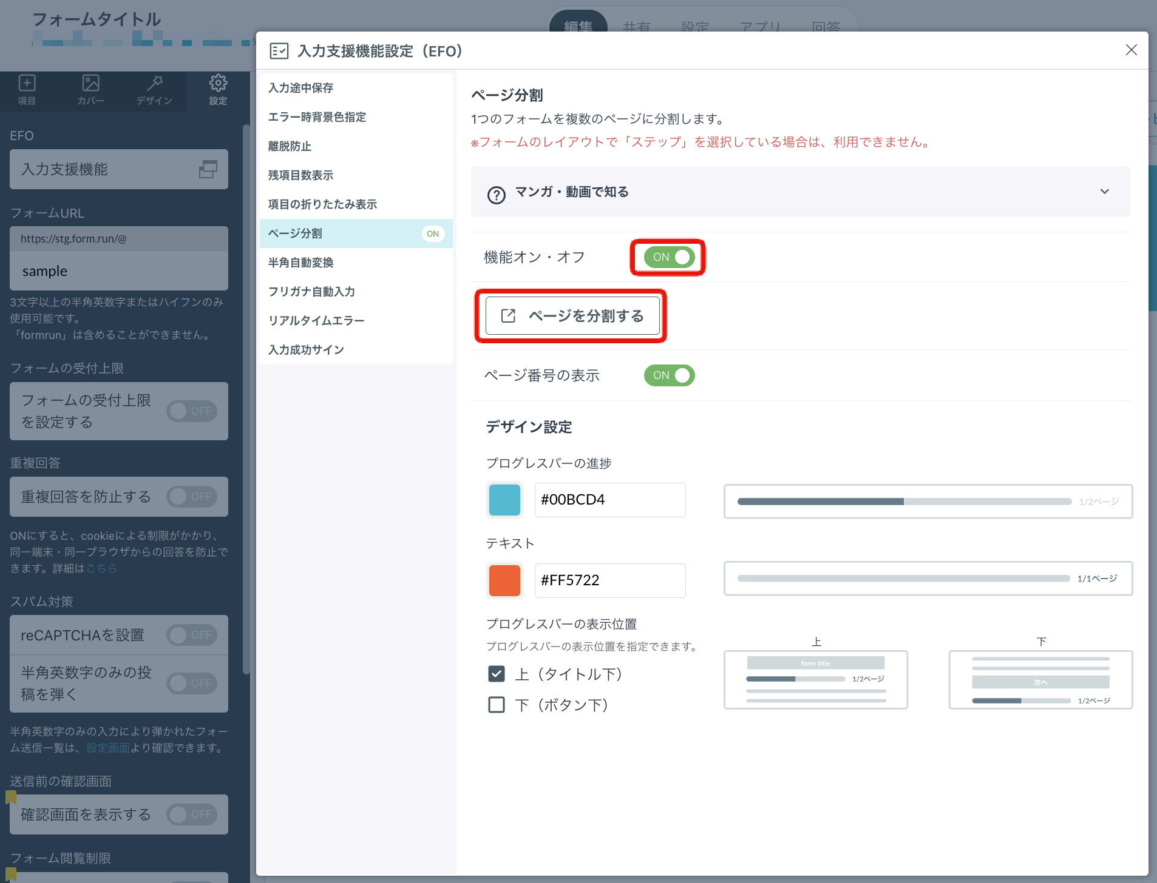Click the EFO checklist icon in dialog header
Viewport: 1157px width, 883px height.
coord(279,51)
